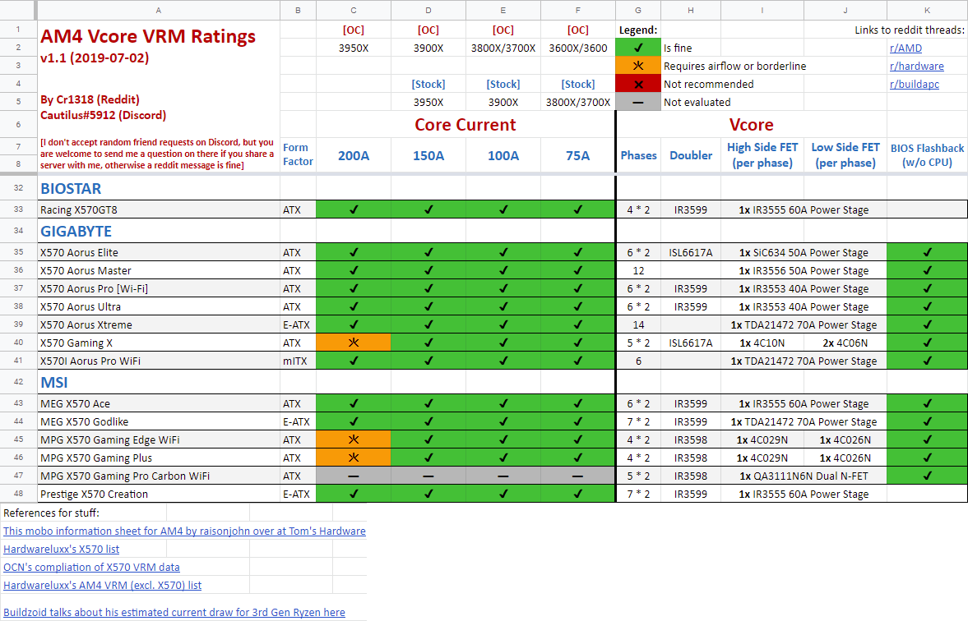Select column K header

pos(927,10)
